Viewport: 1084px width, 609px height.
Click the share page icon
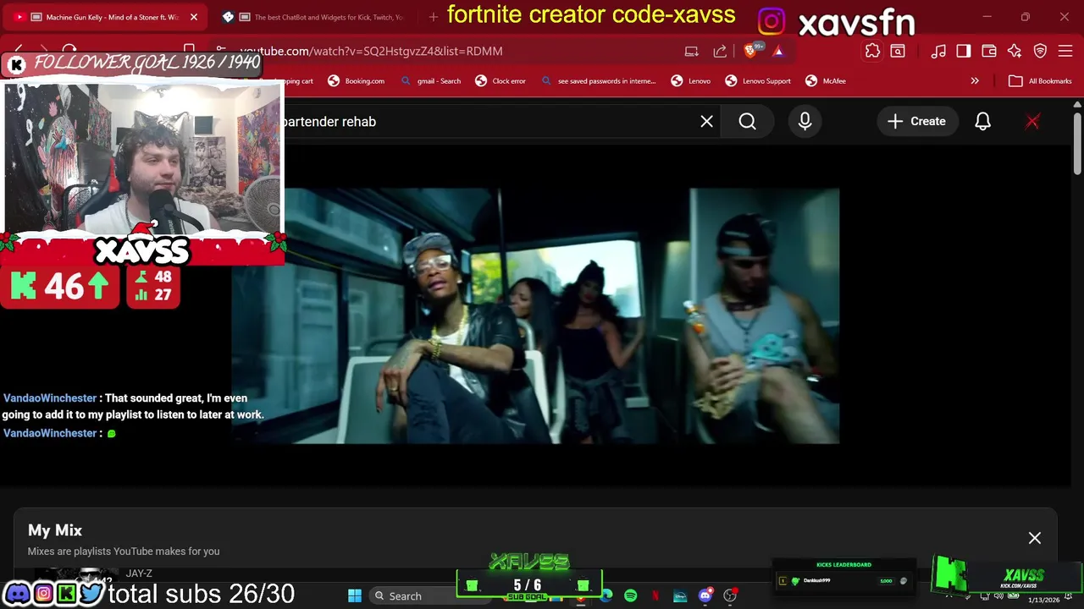720,51
